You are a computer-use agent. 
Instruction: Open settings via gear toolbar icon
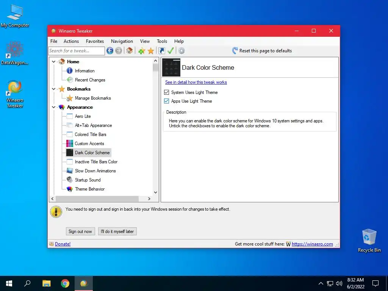pyautogui.click(x=181, y=51)
